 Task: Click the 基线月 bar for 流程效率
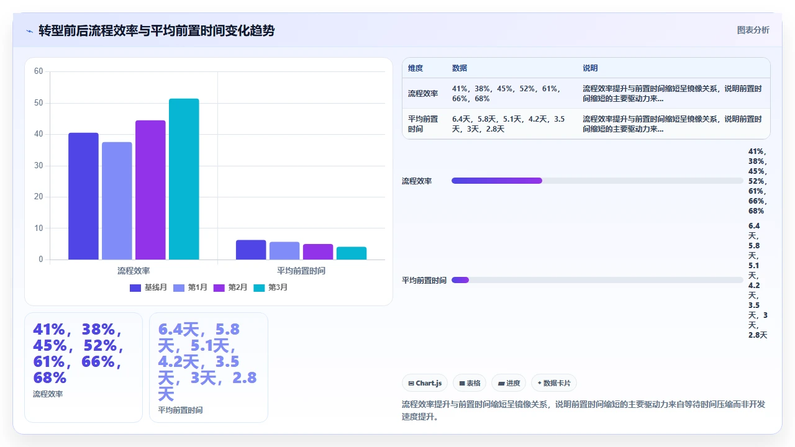83,196
